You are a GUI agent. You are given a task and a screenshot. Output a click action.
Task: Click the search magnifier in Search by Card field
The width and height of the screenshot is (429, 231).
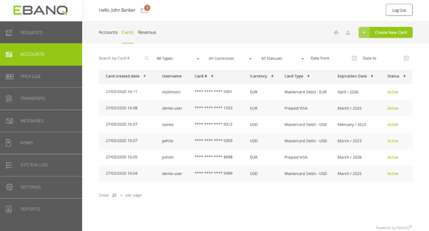coord(147,58)
